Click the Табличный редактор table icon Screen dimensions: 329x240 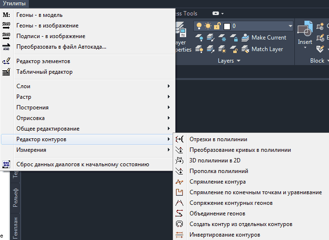(x=6, y=72)
